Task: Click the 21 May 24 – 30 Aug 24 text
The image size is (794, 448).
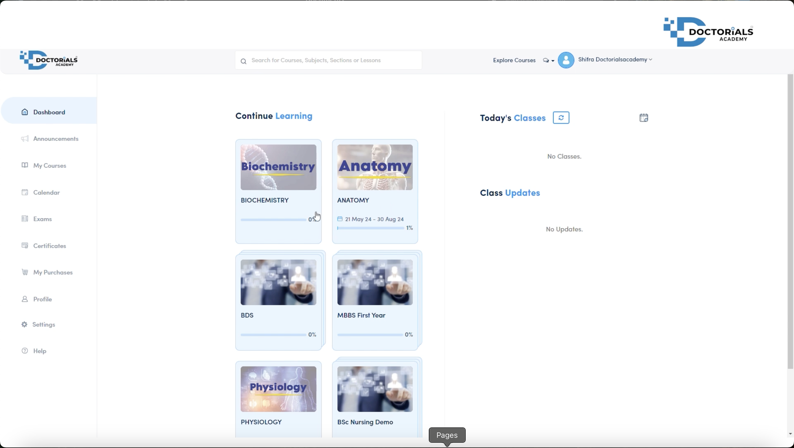Action: (375, 219)
